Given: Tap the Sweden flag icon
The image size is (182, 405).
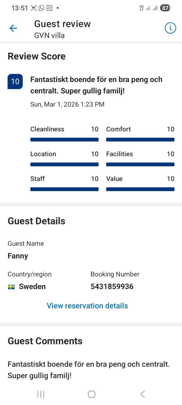Looking at the screenshot, I should [x=11, y=287].
